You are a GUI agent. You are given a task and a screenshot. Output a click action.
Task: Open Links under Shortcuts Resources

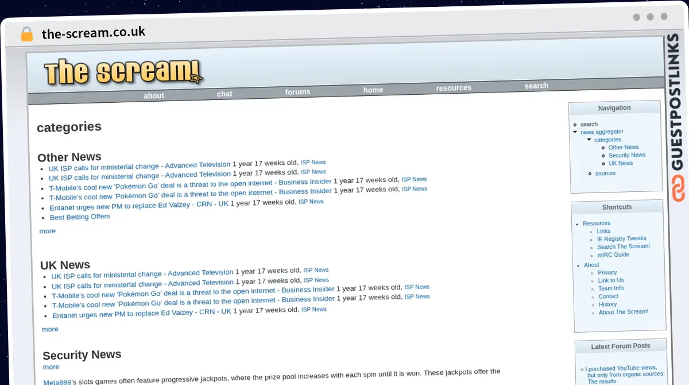pos(603,231)
